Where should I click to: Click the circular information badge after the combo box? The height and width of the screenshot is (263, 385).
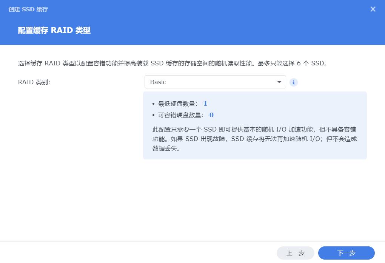pyautogui.click(x=294, y=82)
